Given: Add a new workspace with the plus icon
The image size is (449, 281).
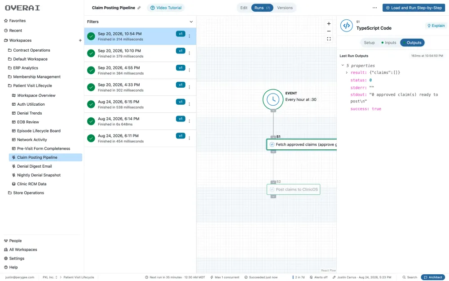Looking at the screenshot, I should click(80, 40).
